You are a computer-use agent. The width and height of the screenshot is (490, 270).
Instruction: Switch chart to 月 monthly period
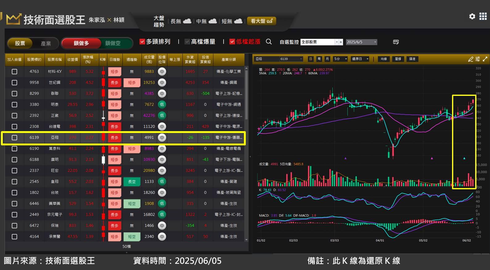click(x=327, y=59)
